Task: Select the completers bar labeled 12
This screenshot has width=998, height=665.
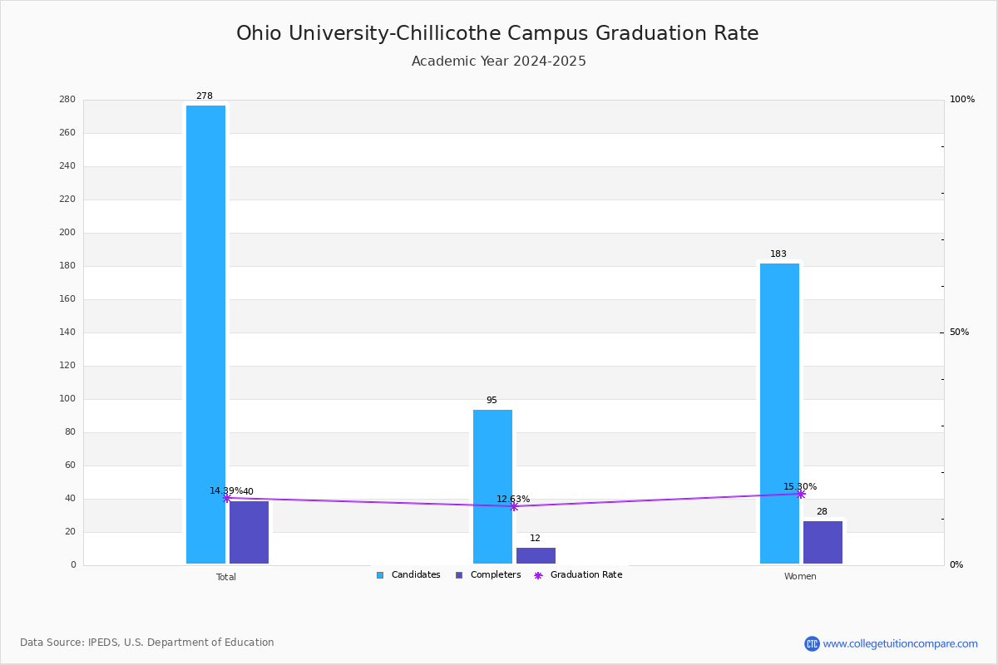Action: coord(536,555)
